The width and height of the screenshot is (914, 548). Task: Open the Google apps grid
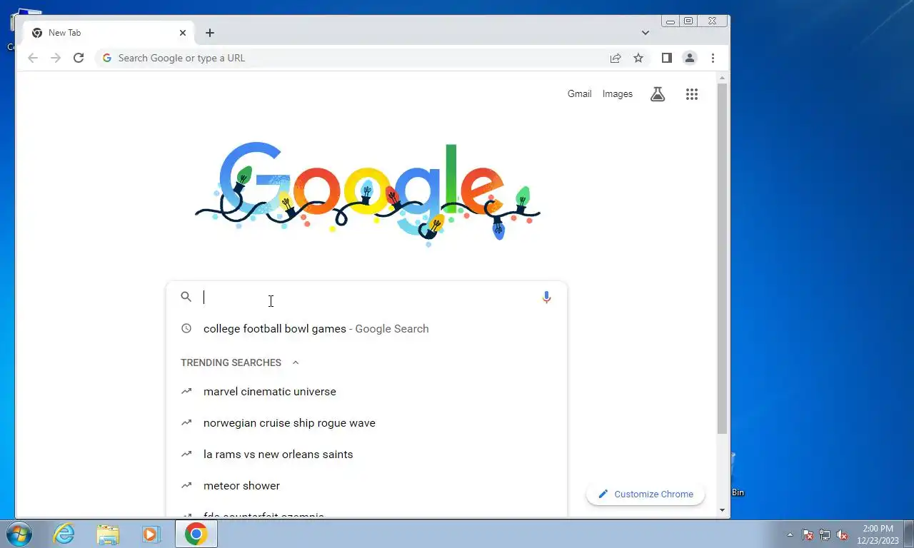[x=691, y=93]
